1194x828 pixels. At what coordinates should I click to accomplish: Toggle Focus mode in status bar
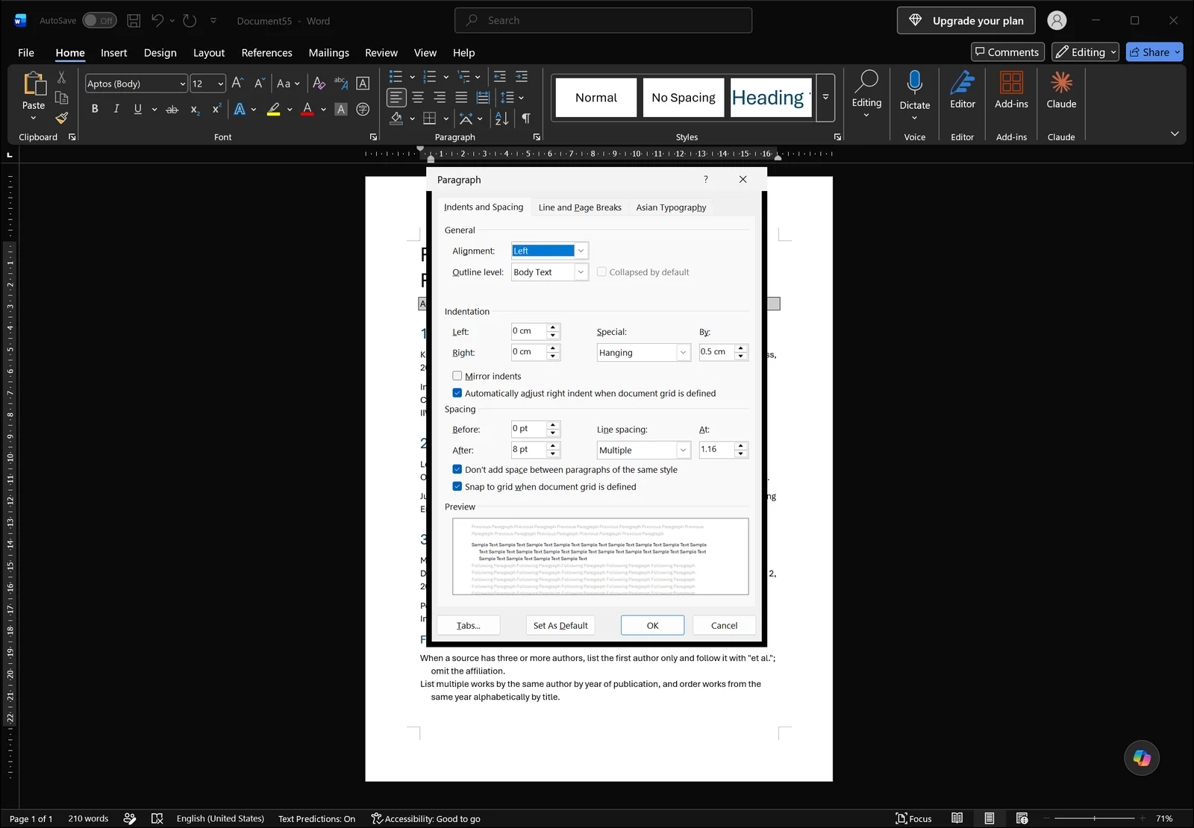(913, 818)
